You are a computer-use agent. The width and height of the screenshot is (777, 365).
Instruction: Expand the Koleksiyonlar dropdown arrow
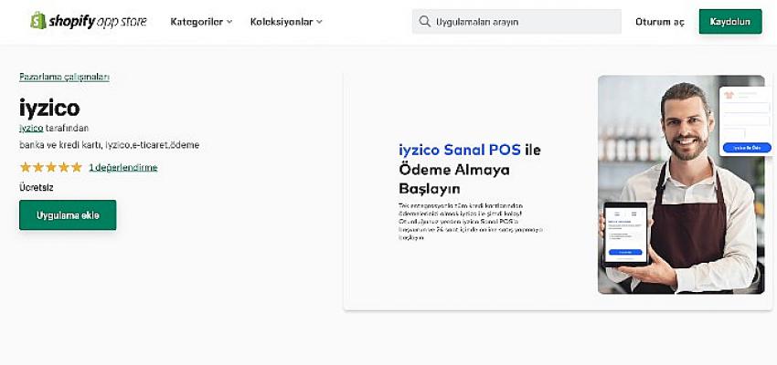(319, 22)
